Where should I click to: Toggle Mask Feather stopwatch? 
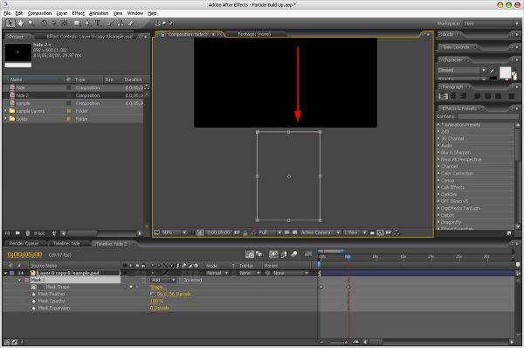pos(34,294)
